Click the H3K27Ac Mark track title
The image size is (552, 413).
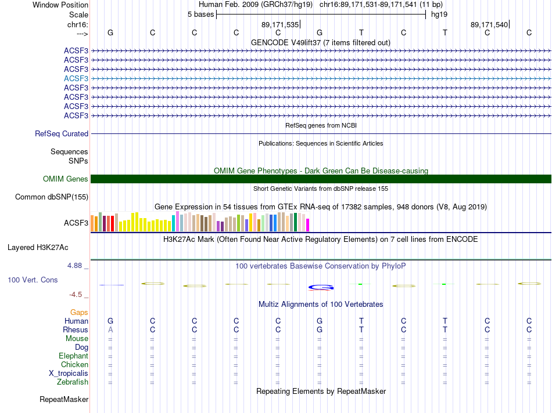coord(321,240)
